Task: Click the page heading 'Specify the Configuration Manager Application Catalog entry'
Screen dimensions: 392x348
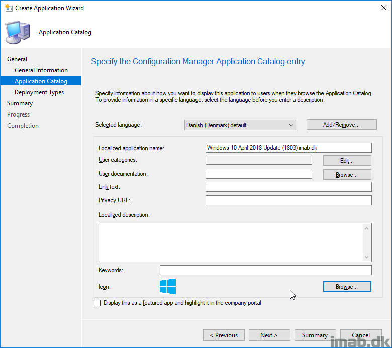Action: tap(198, 61)
